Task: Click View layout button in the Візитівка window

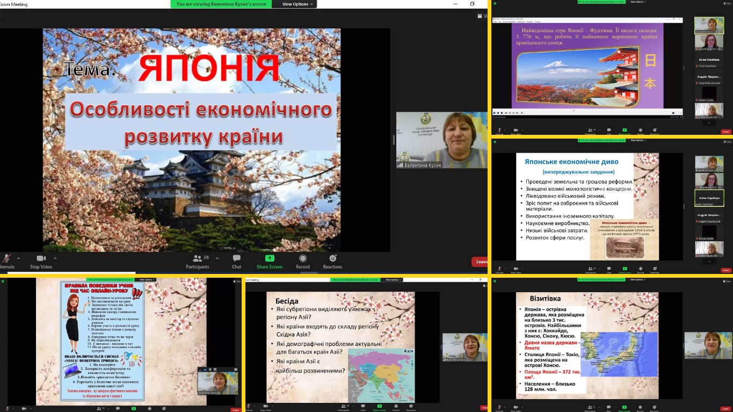Action: (x=727, y=281)
